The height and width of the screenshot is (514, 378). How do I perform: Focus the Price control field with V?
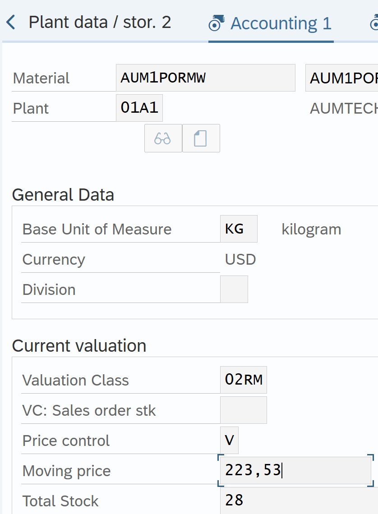[x=229, y=440]
